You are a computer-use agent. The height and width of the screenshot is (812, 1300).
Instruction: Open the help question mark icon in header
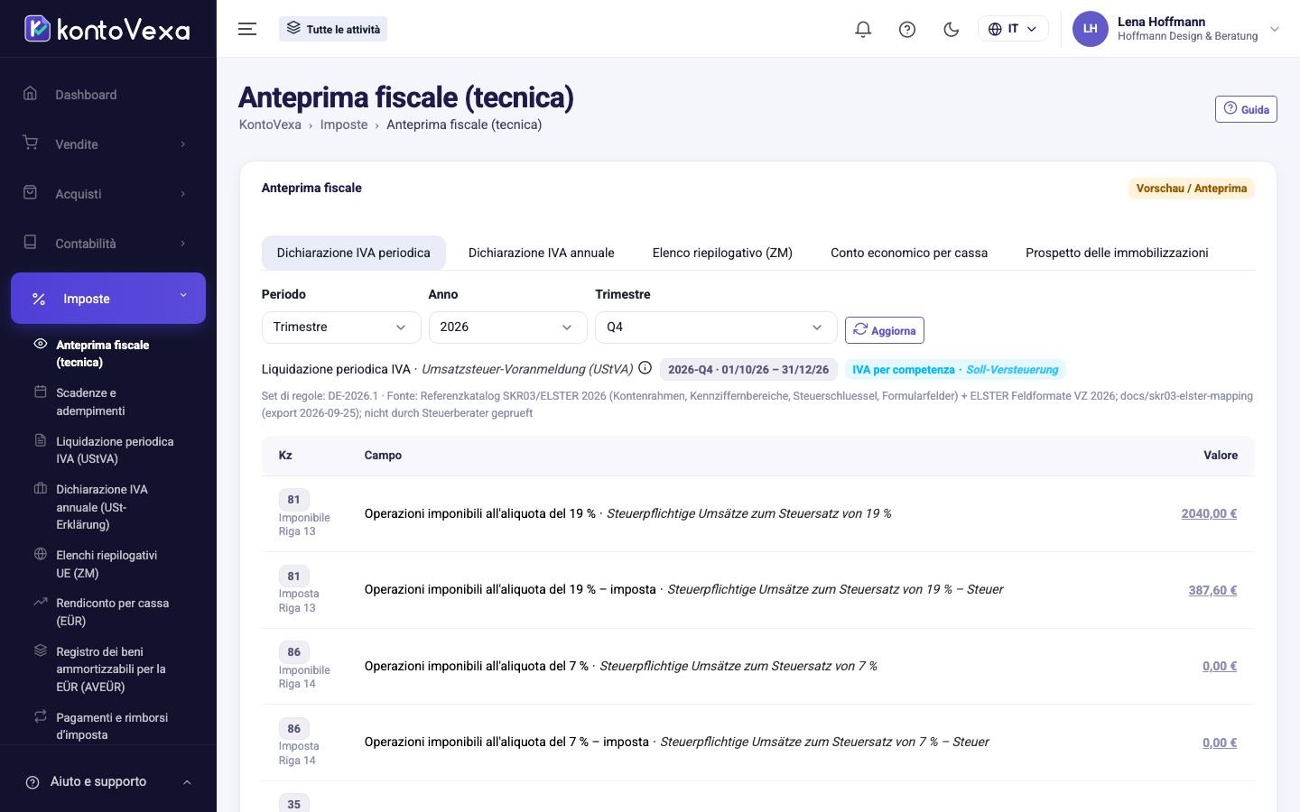pos(907,29)
